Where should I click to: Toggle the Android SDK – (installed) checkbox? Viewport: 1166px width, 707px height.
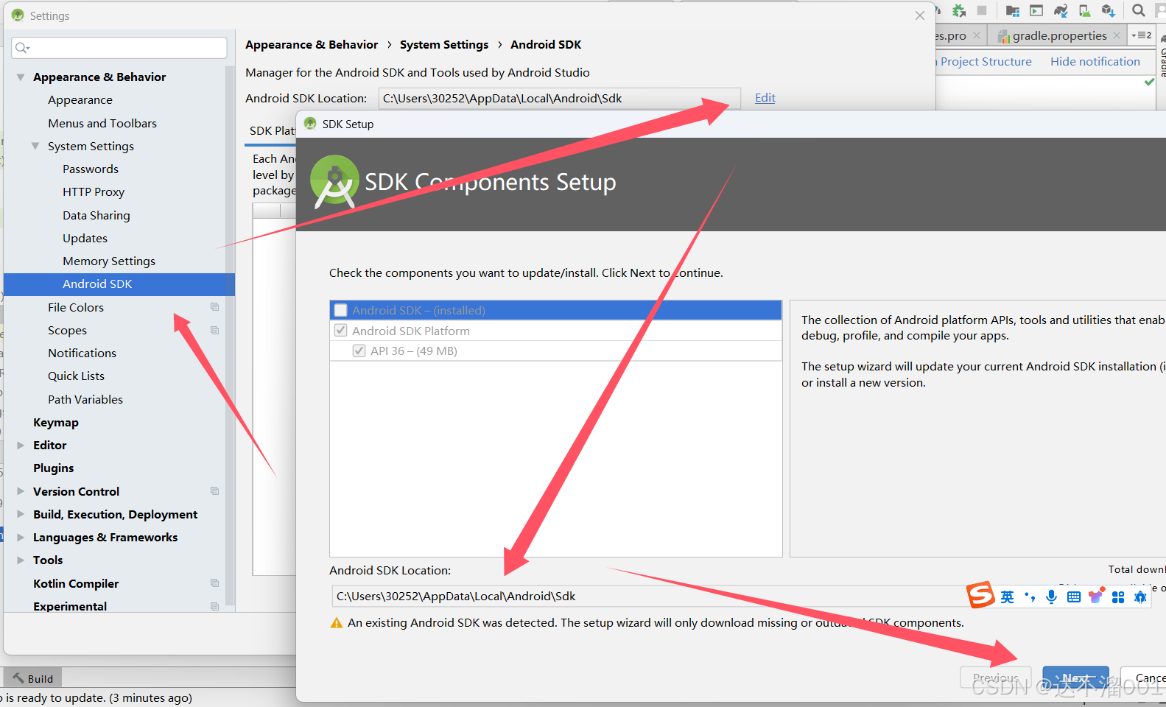click(340, 310)
